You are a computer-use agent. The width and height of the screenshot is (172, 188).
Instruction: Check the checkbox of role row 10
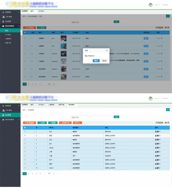[x=25, y=168]
